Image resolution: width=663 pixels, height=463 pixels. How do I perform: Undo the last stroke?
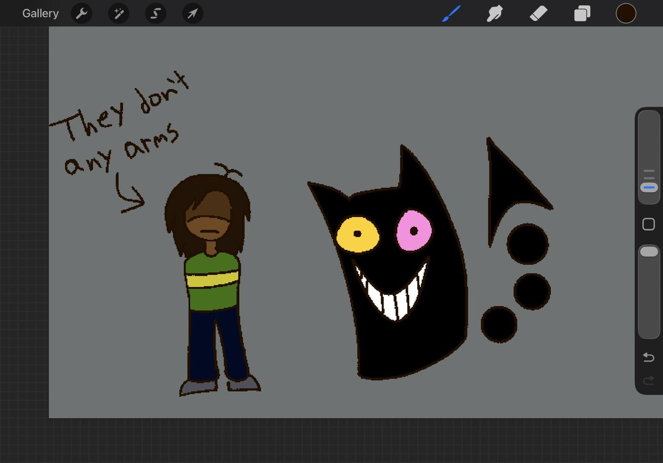pyautogui.click(x=649, y=357)
